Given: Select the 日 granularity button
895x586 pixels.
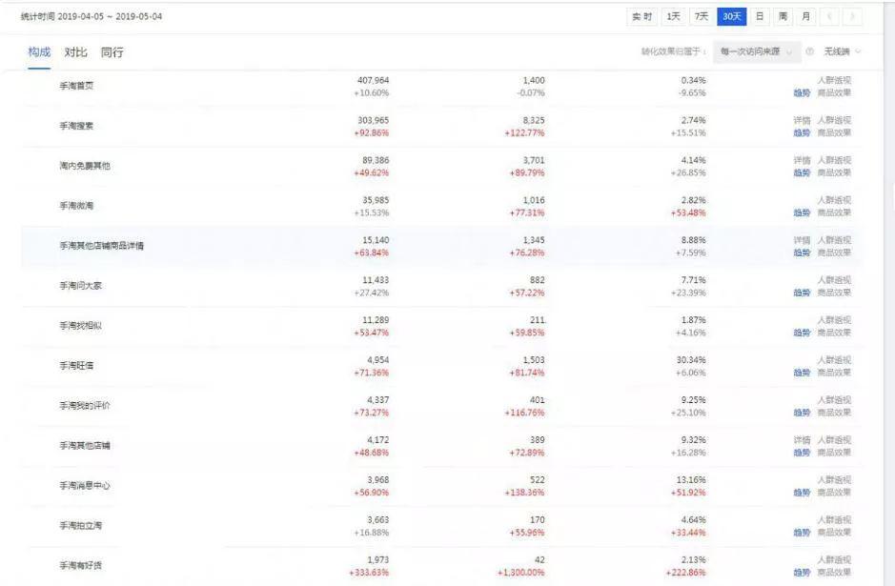Looking at the screenshot, I should click(x=760, y=16).
